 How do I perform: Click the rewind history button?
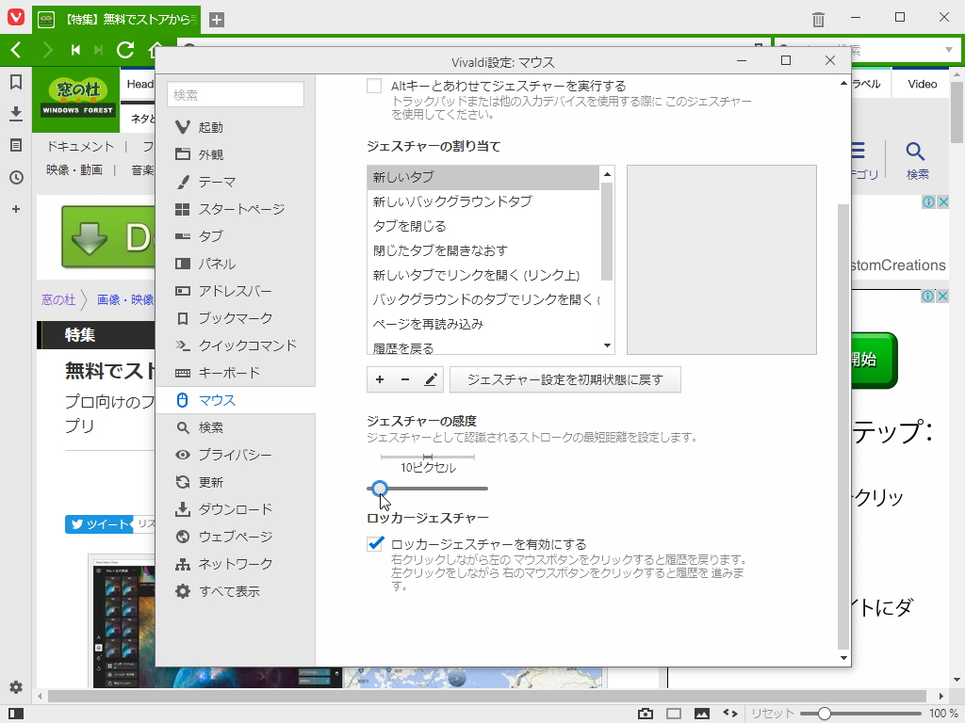75,50
